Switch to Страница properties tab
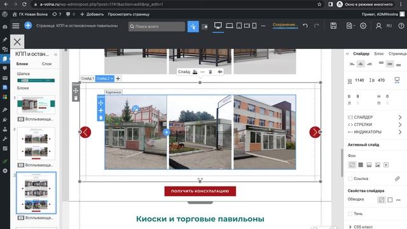 pos(397,53)
